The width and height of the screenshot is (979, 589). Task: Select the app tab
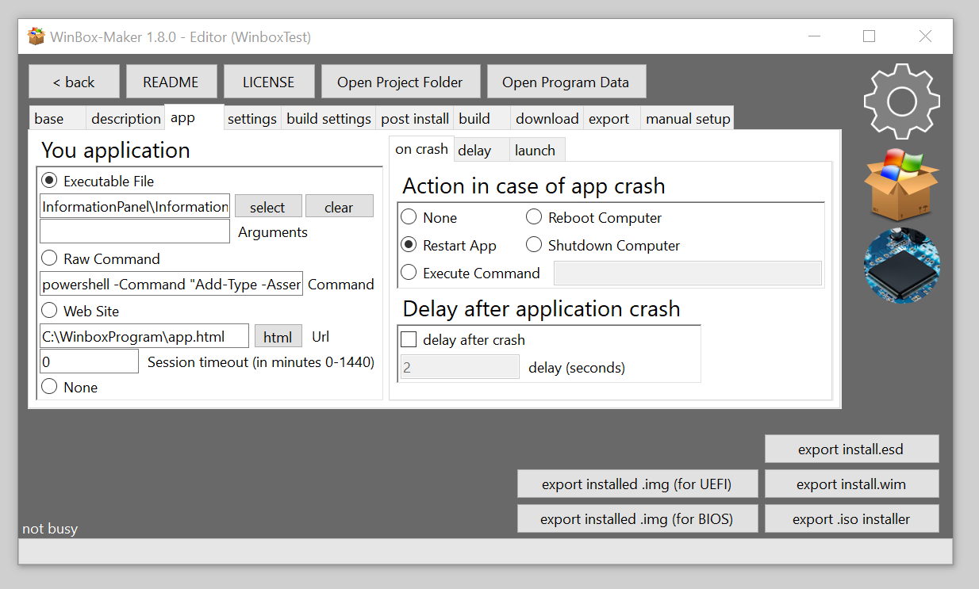point(194,117)
